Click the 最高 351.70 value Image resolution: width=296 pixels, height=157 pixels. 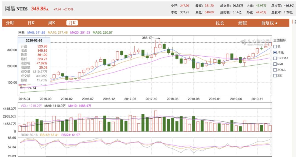click(x=209, y=6)
